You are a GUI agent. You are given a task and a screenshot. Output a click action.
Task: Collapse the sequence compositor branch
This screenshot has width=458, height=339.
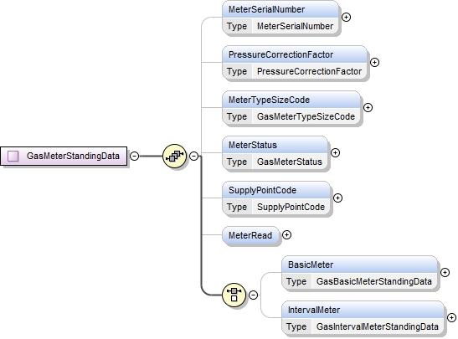click(x=194, y=156)
